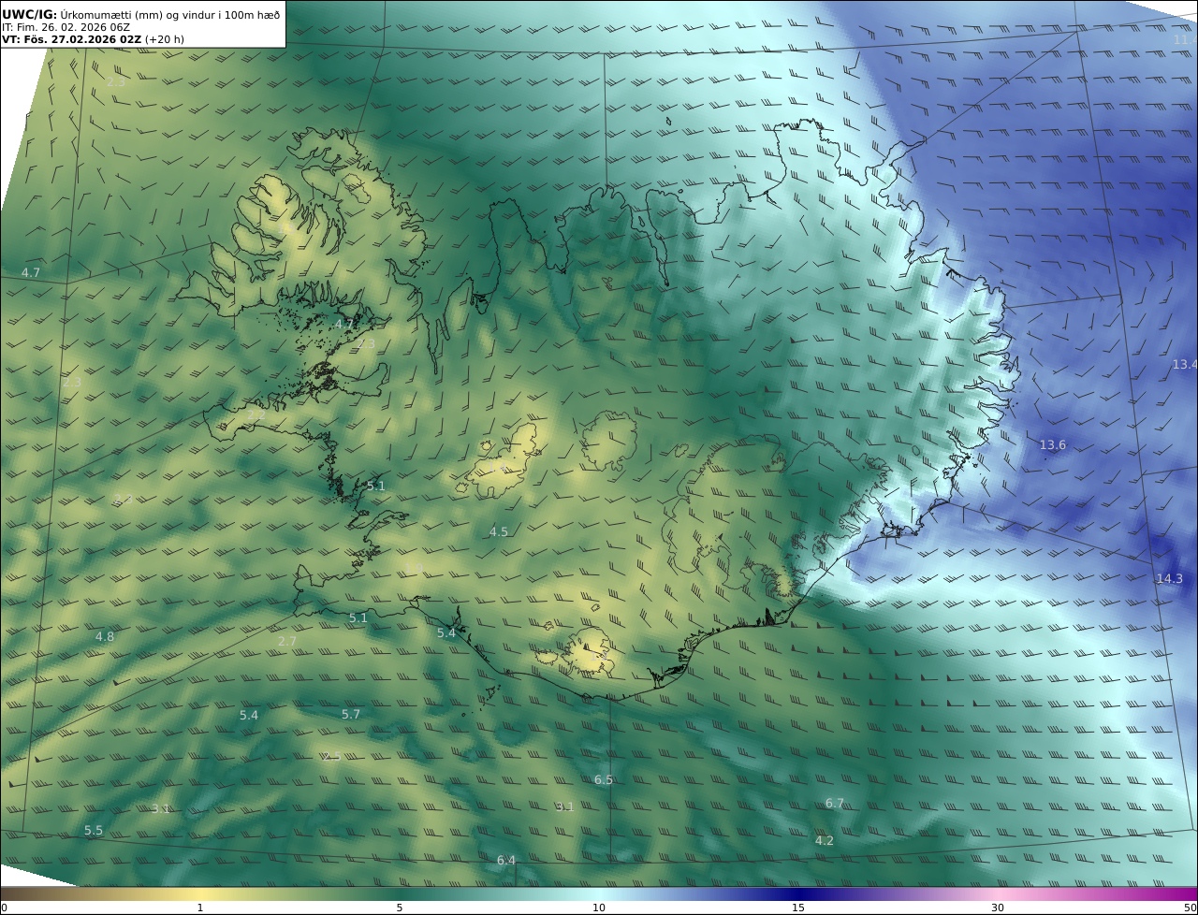The width and height of the screenshot is (1198, 915).
Task: Click the 13.6 value on the map
Action: [x=1053, y=444]
